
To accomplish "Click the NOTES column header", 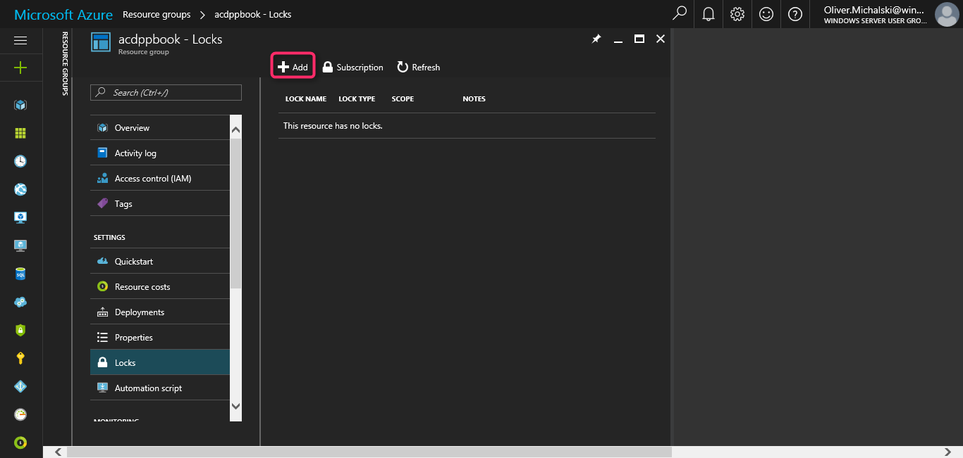I will pos(474,98).
